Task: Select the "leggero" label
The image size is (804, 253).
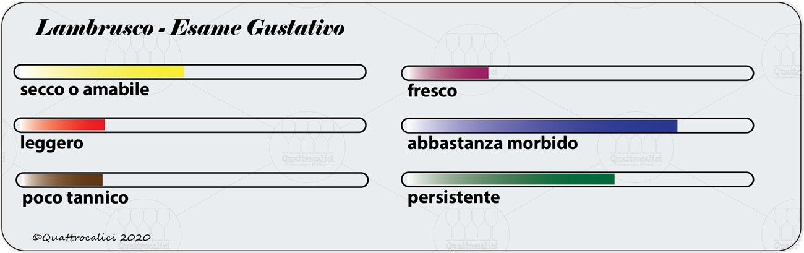Action: (52, 144)
